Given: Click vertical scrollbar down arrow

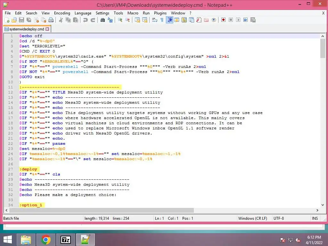Looking at the screenshot, I should point(323,205).
